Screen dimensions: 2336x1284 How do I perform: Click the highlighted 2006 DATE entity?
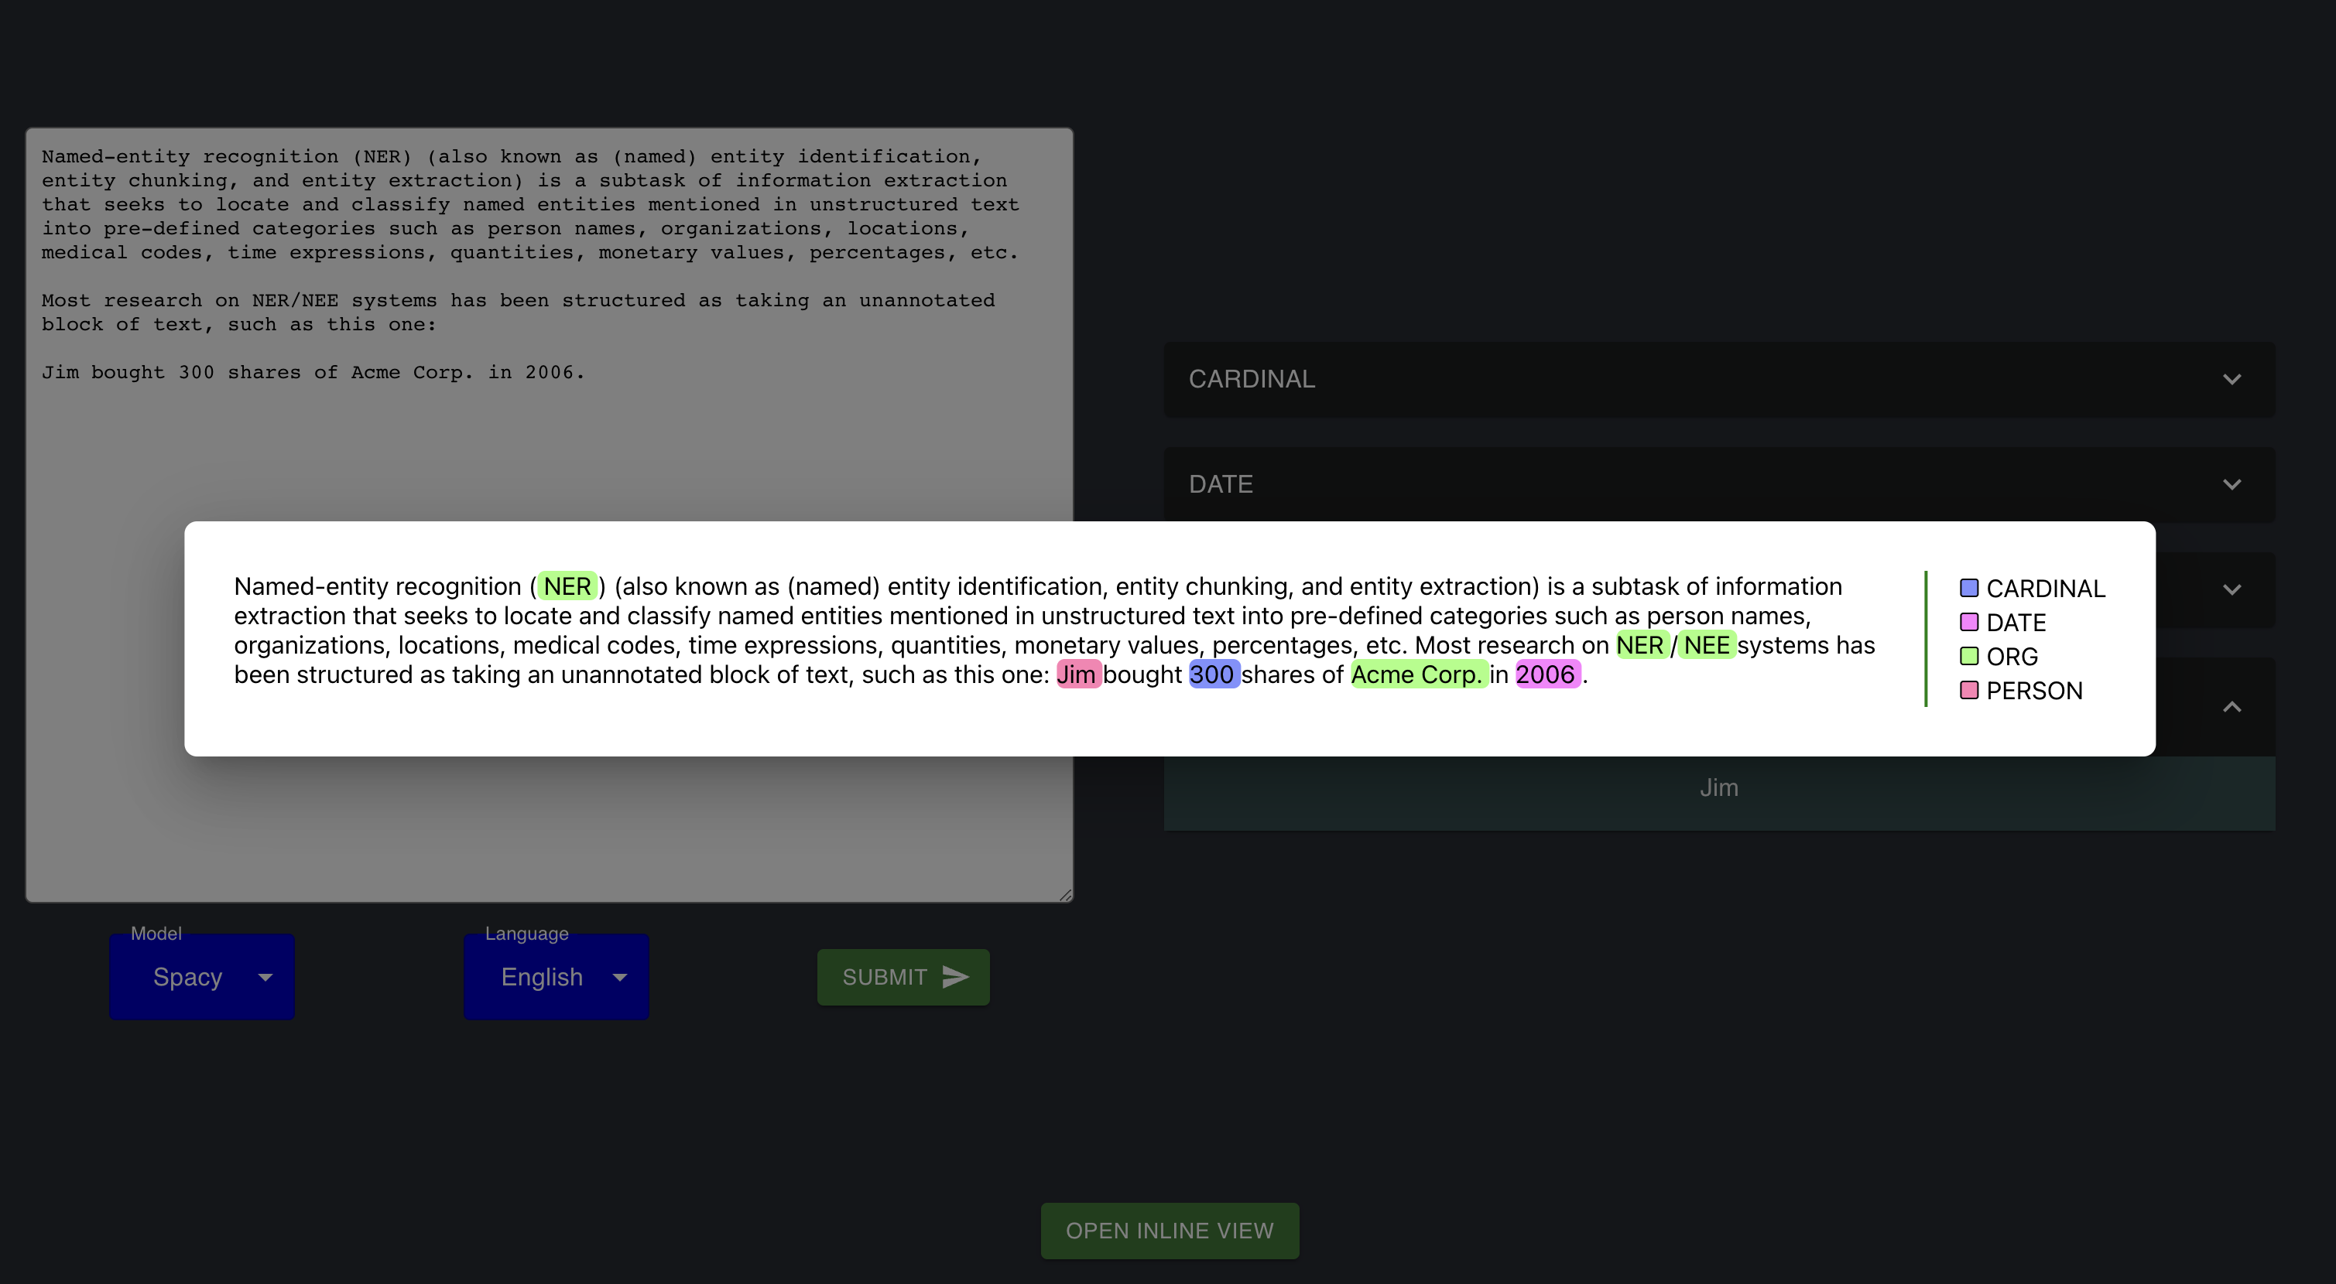click(x=1542, y=675)
